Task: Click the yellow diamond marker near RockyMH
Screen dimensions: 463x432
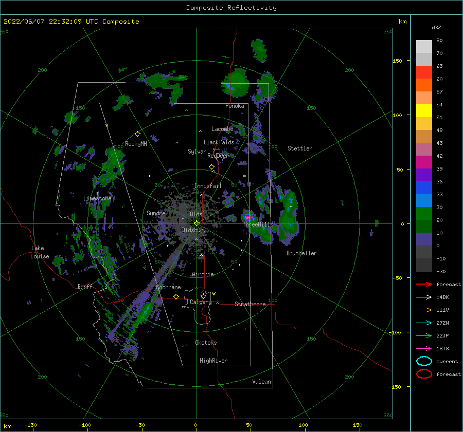Action: [x=137, y=134]
